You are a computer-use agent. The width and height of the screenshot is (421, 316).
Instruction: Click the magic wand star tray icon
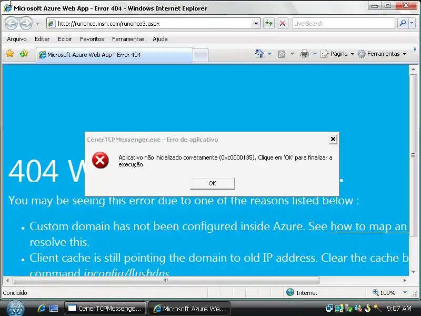click(x=377, y=308)
